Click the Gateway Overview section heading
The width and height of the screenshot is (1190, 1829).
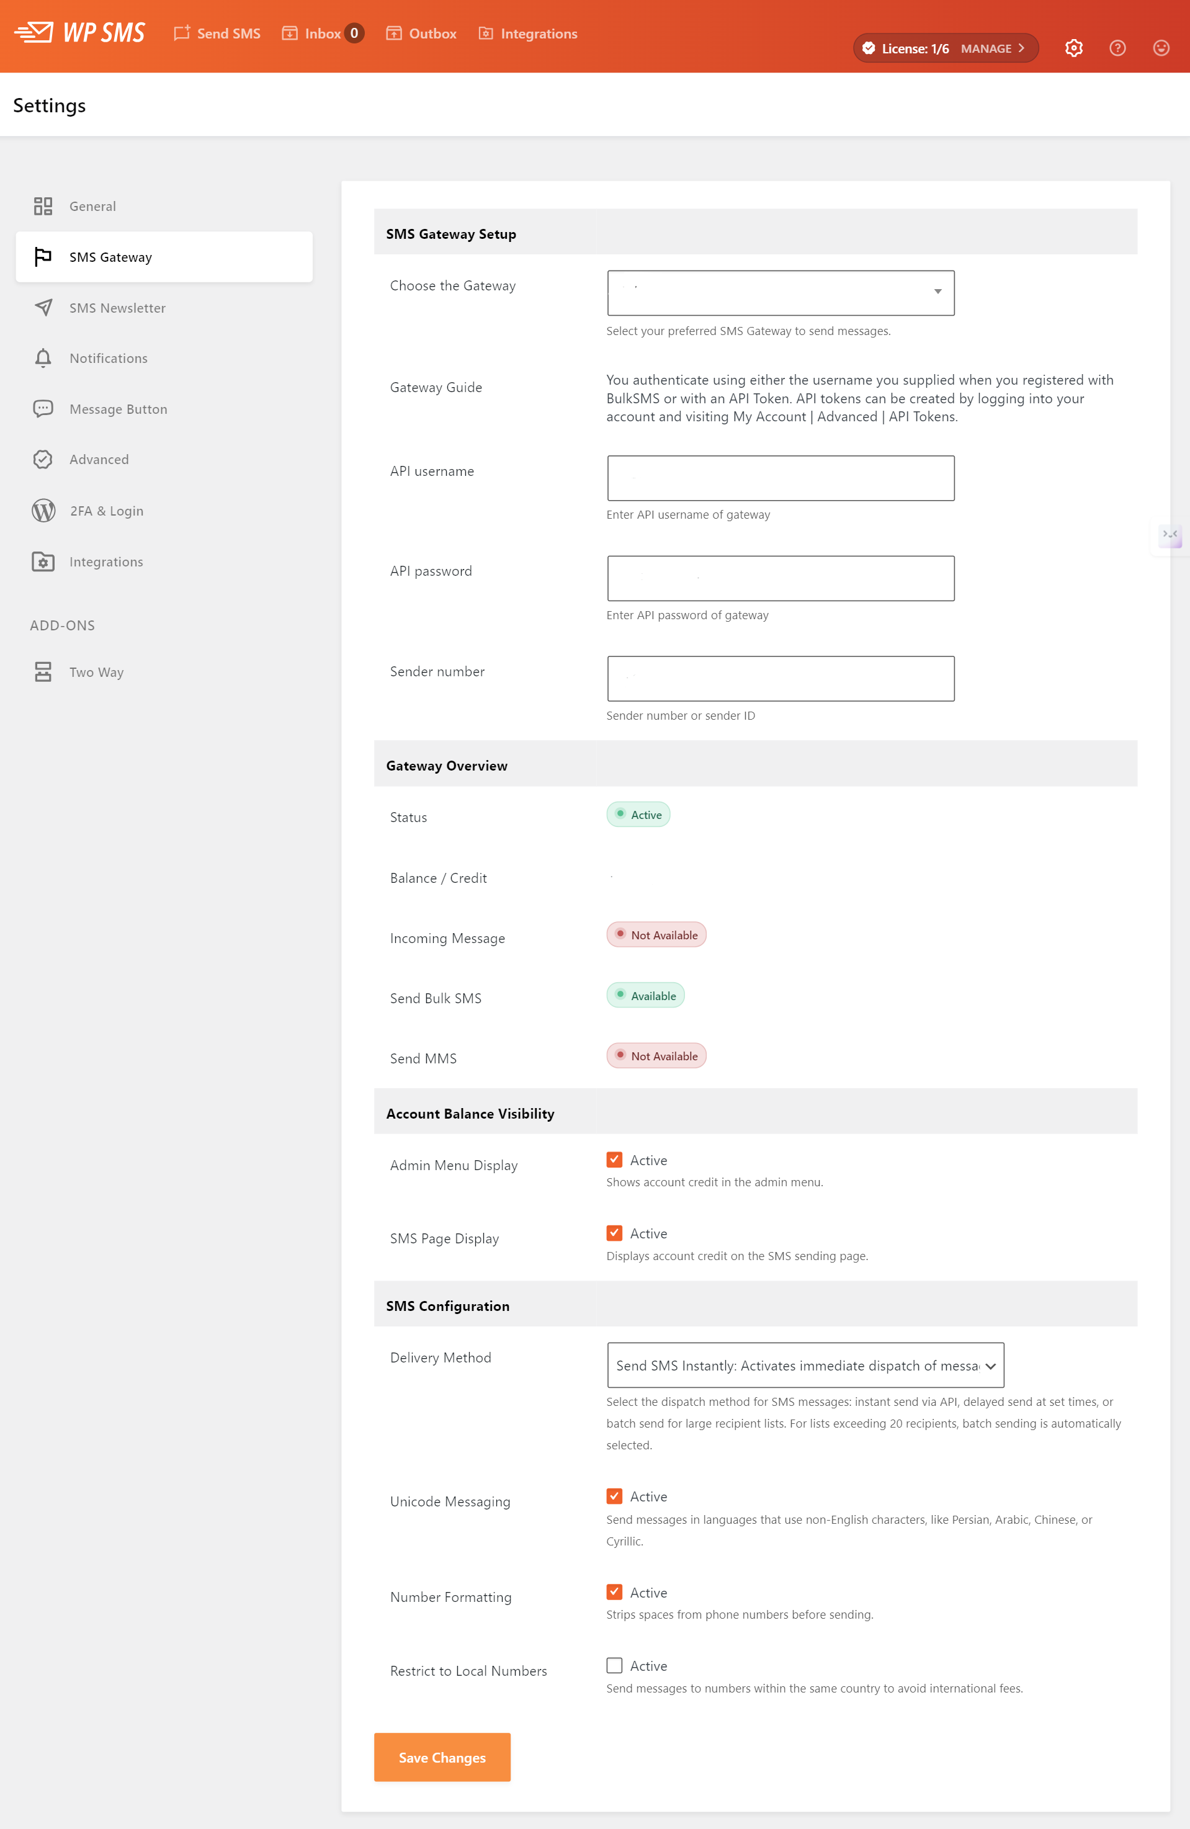click(x=447, y=766)
